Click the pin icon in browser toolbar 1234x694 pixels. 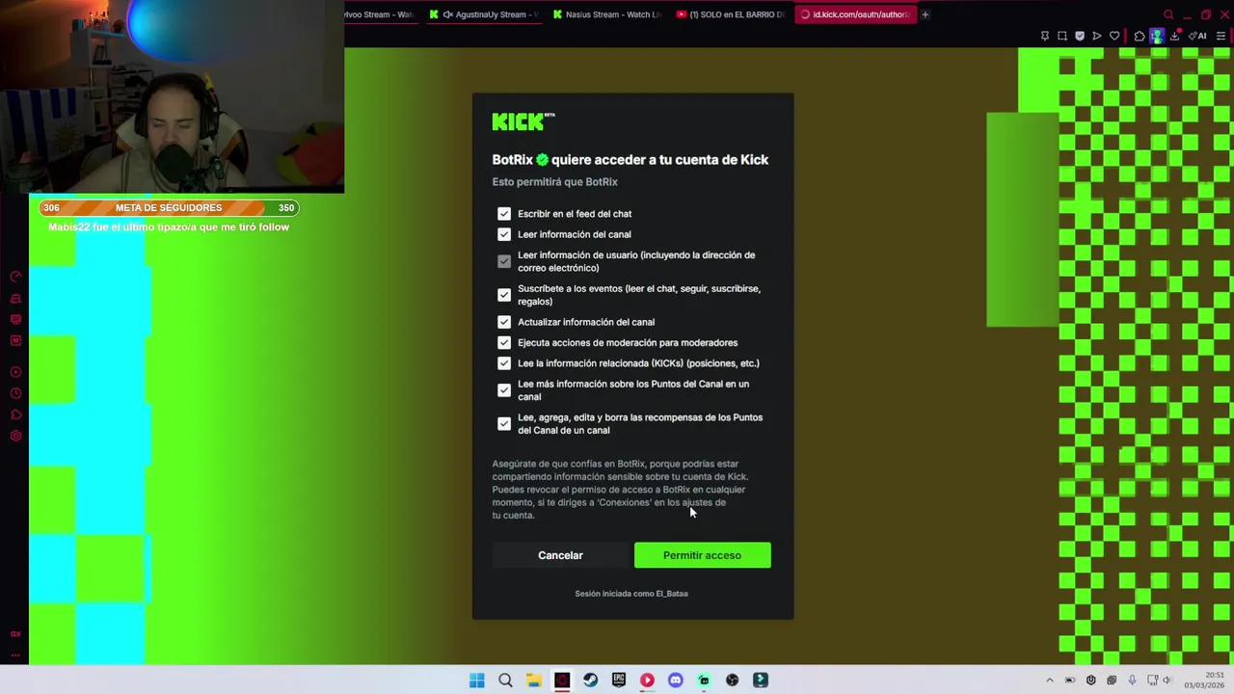1045,36
